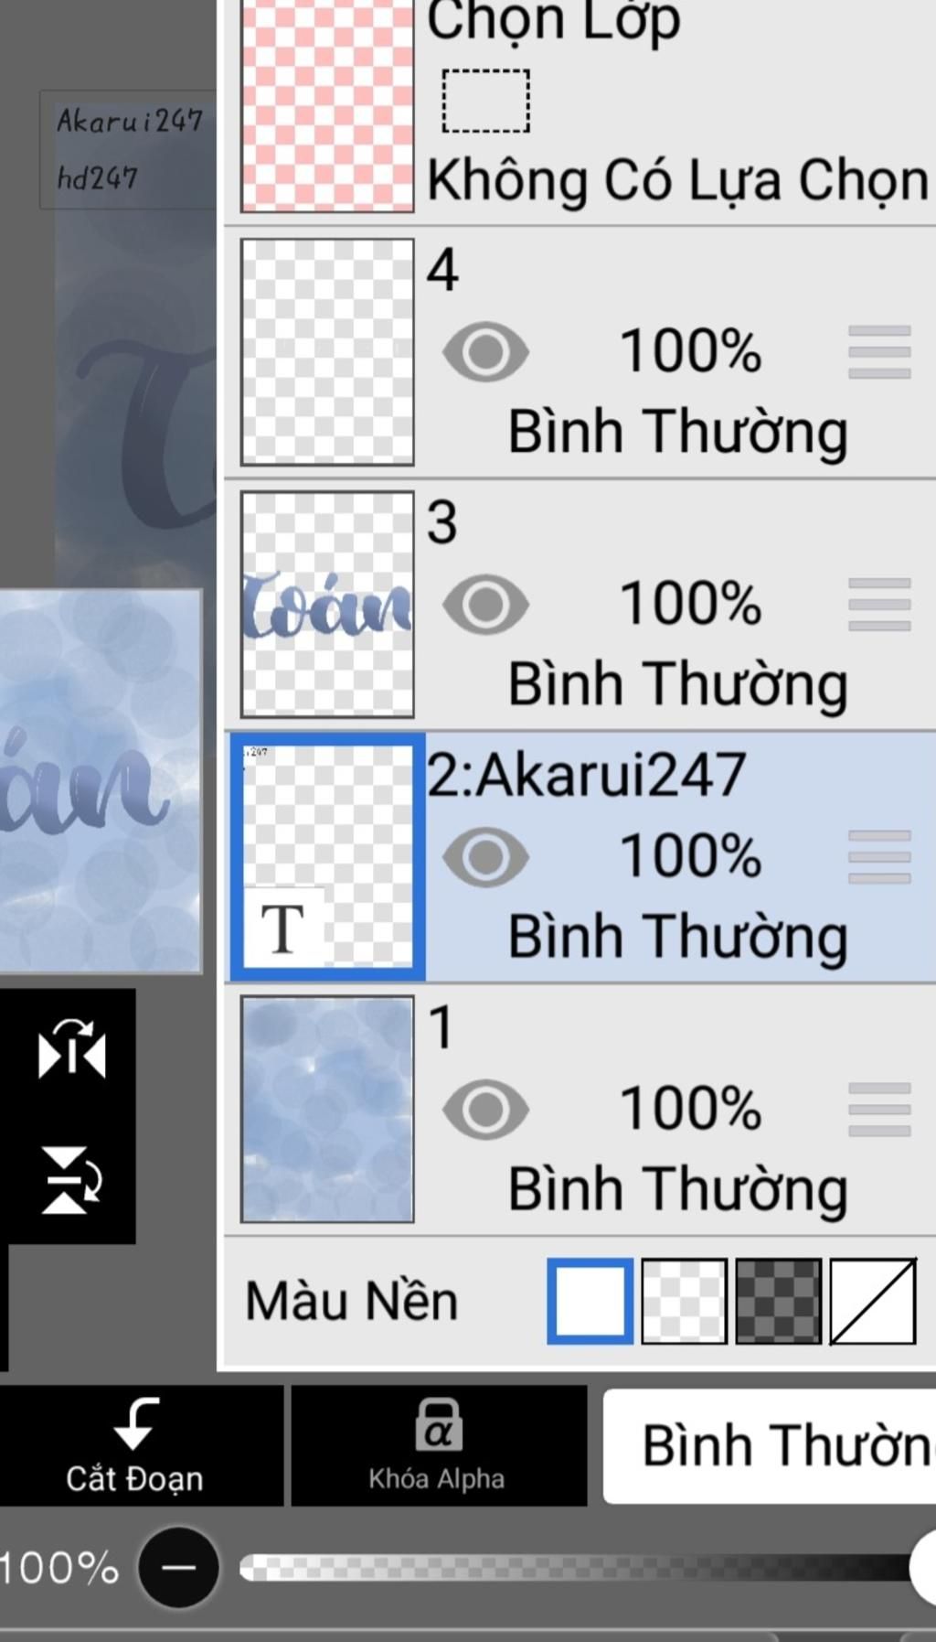Tap the Cắt Đoạn clipping arrow icon
Screen dimensions: 936x1642
point(134,1423)
